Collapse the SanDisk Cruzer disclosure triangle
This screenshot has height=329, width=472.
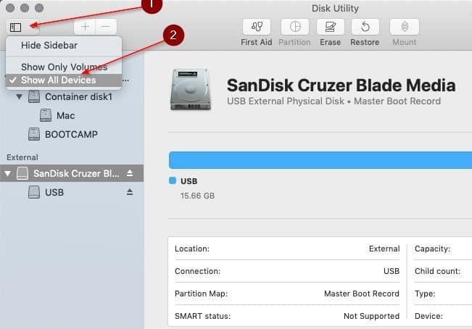tap(8, 173)
